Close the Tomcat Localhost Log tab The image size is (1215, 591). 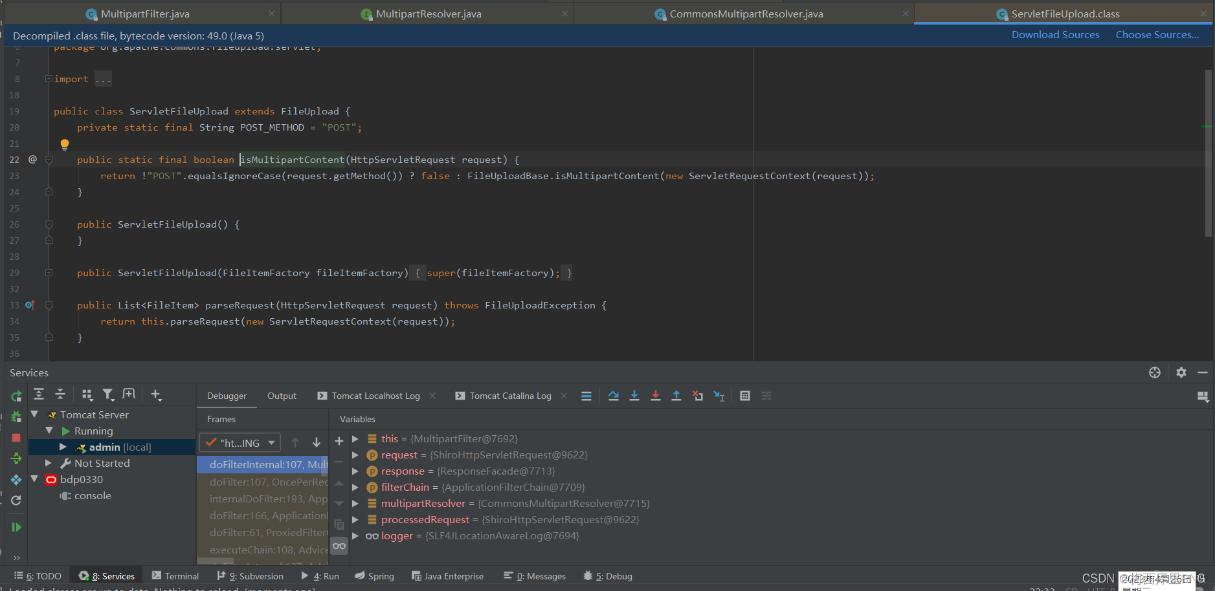click(x=432, y=396)
